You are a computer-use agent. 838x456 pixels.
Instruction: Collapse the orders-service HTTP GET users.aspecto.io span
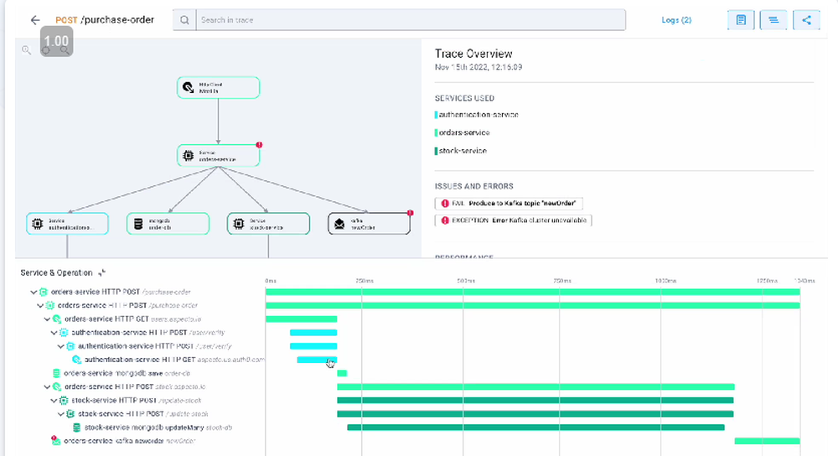(x=47, y=319)
